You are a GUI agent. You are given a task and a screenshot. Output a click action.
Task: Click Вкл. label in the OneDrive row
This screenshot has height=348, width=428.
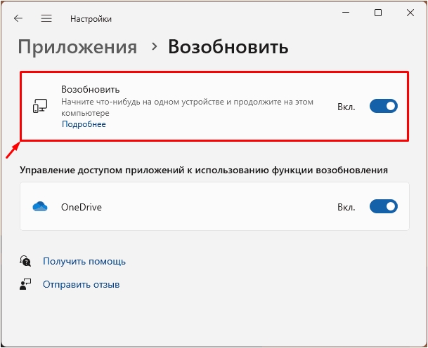click(346, 208)
